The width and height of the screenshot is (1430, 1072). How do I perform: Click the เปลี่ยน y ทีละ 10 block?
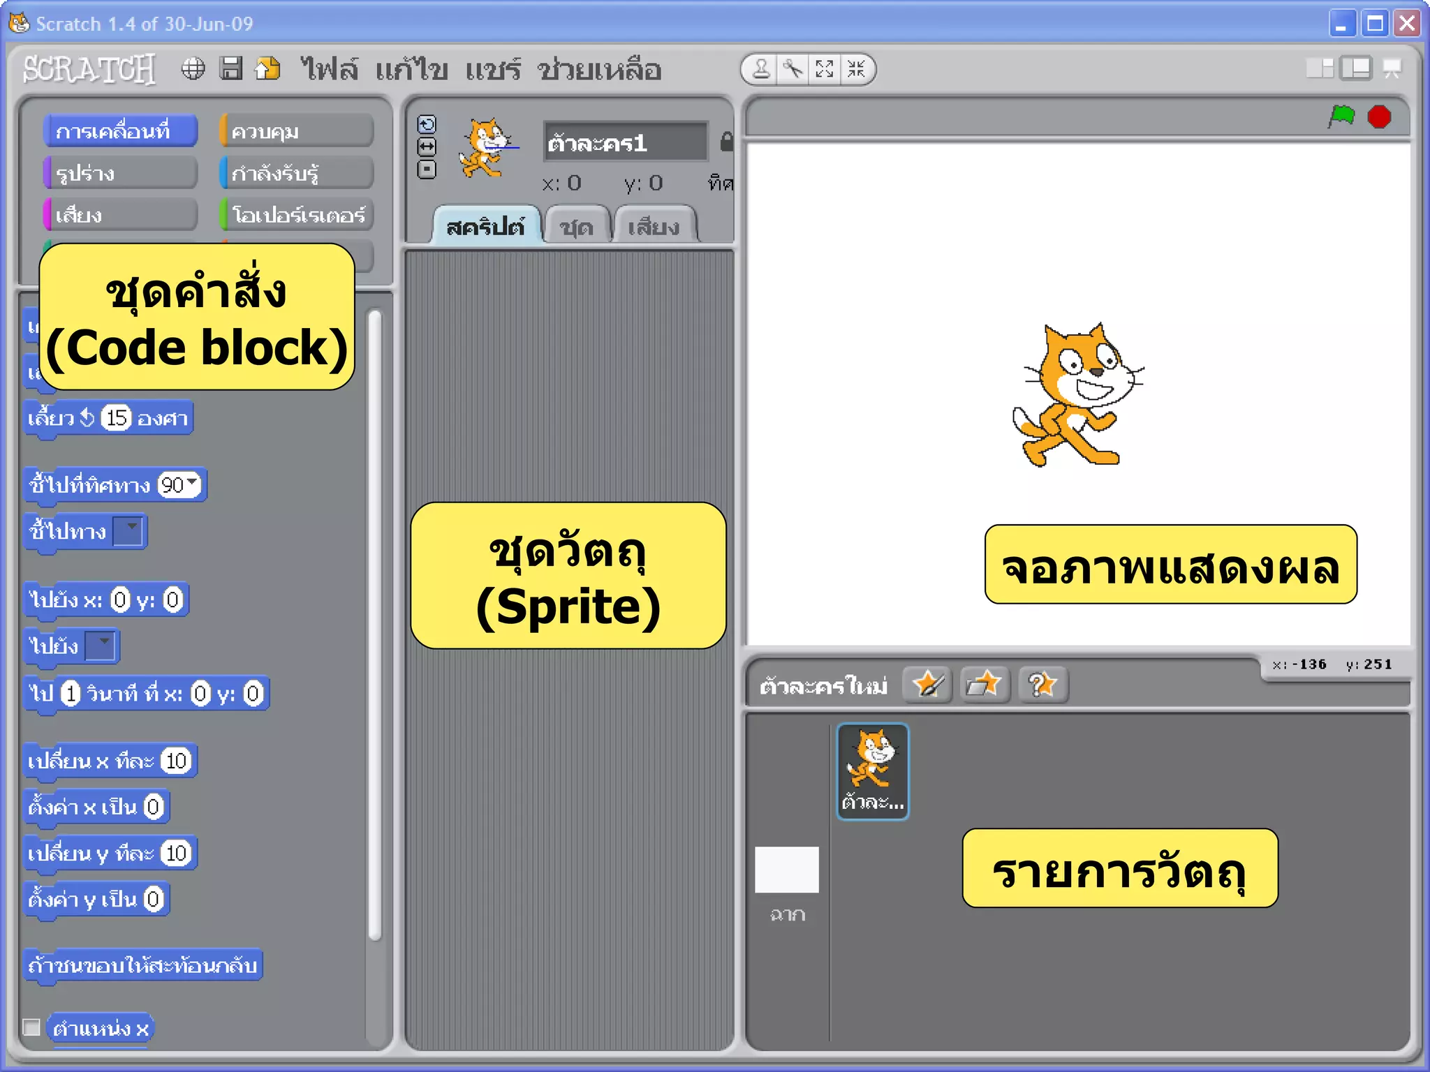pyautogui.click(x=110, y=854)
